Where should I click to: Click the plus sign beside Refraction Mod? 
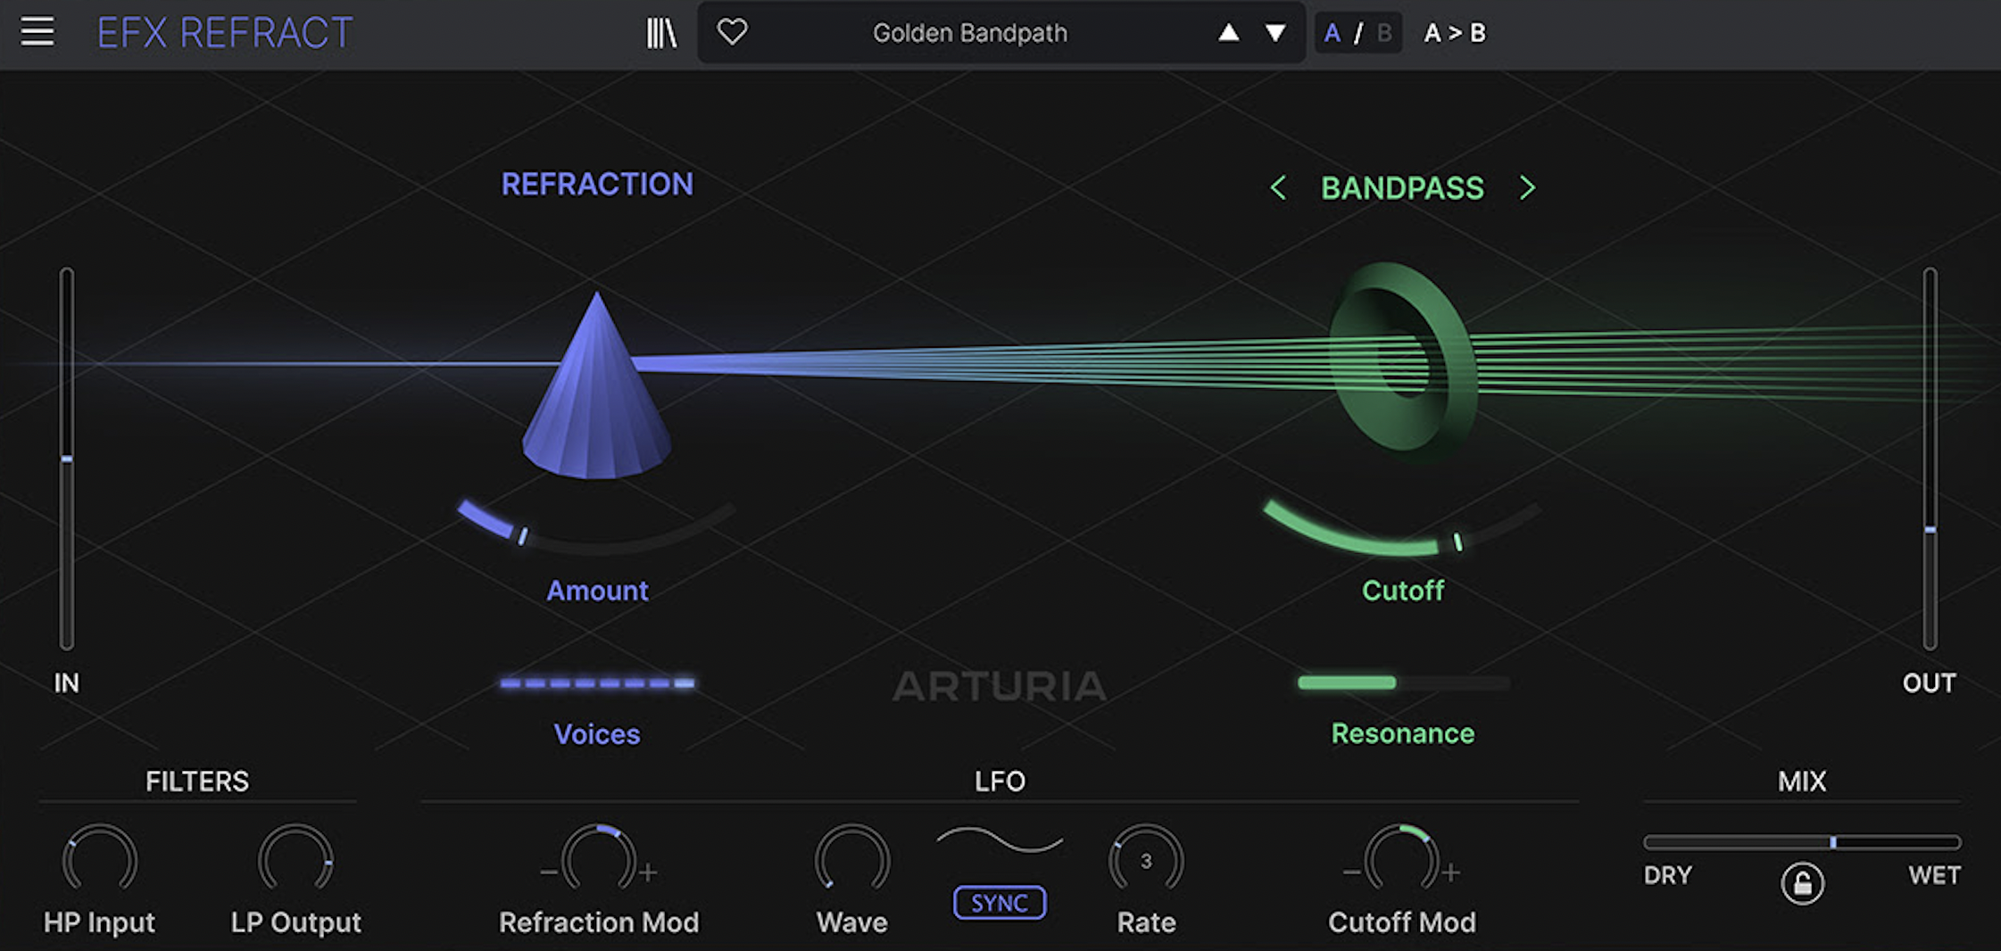(649, 872)
